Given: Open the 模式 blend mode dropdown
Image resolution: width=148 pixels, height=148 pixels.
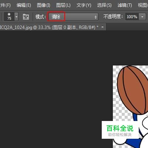Looking at the screenshot, I should coord(73,17).
